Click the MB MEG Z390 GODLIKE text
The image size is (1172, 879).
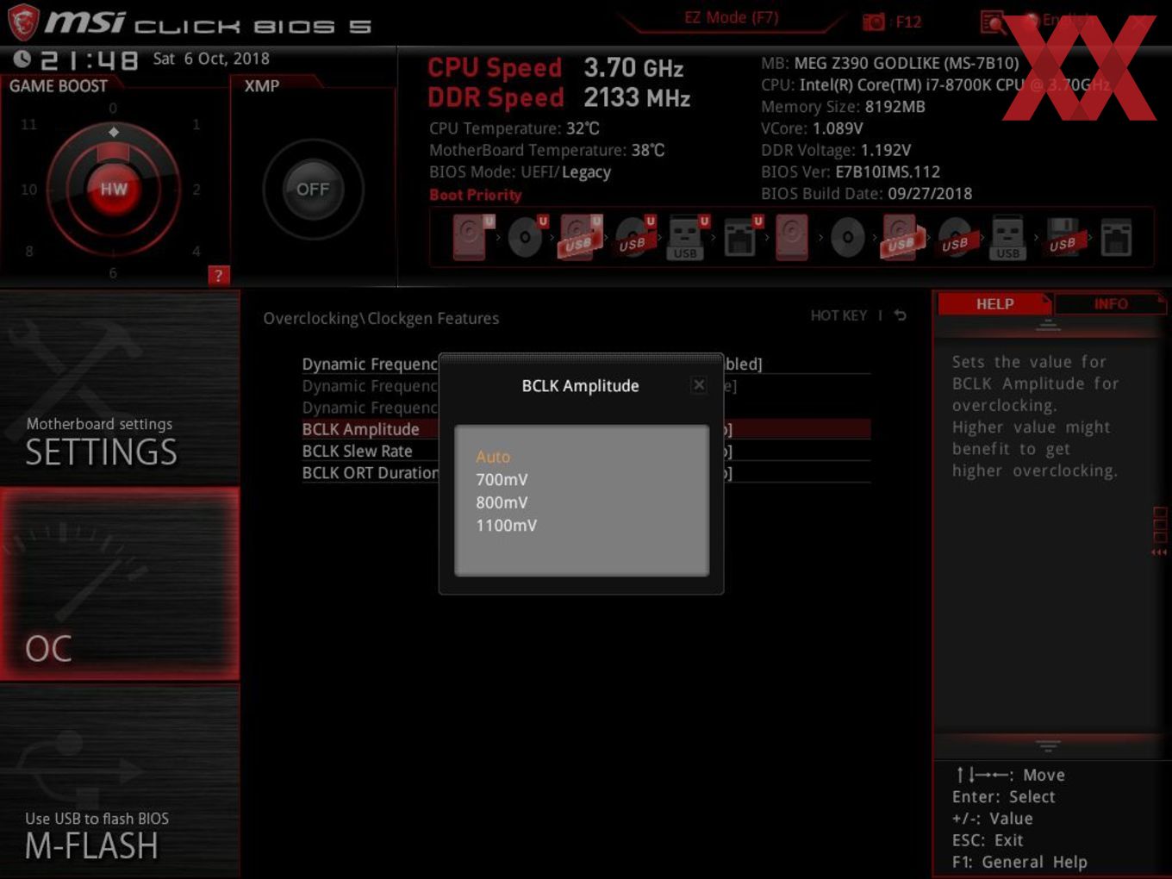(889, 63)
